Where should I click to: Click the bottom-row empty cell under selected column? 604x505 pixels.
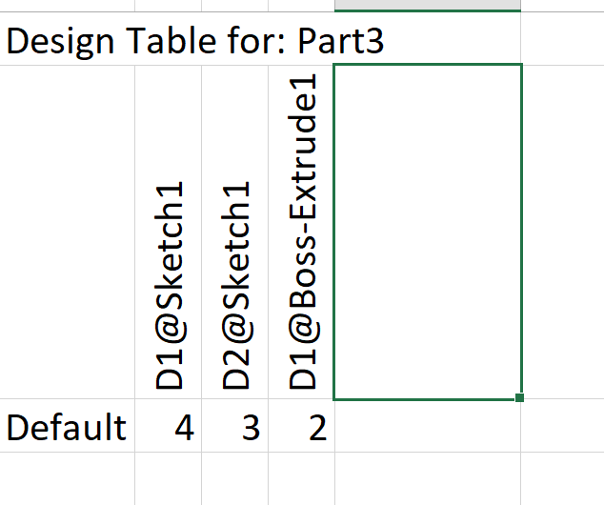pyautogui.click(x=428, y=479)
